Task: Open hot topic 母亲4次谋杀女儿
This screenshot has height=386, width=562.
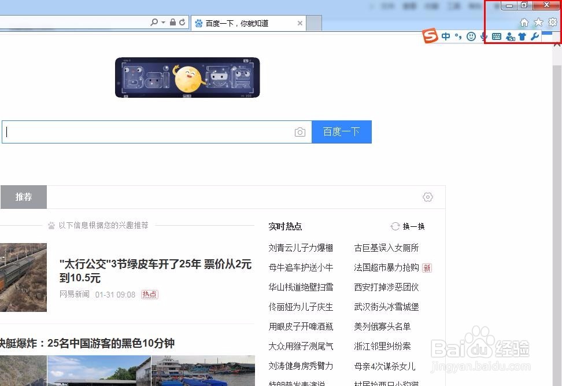Action: pos(384,366)
